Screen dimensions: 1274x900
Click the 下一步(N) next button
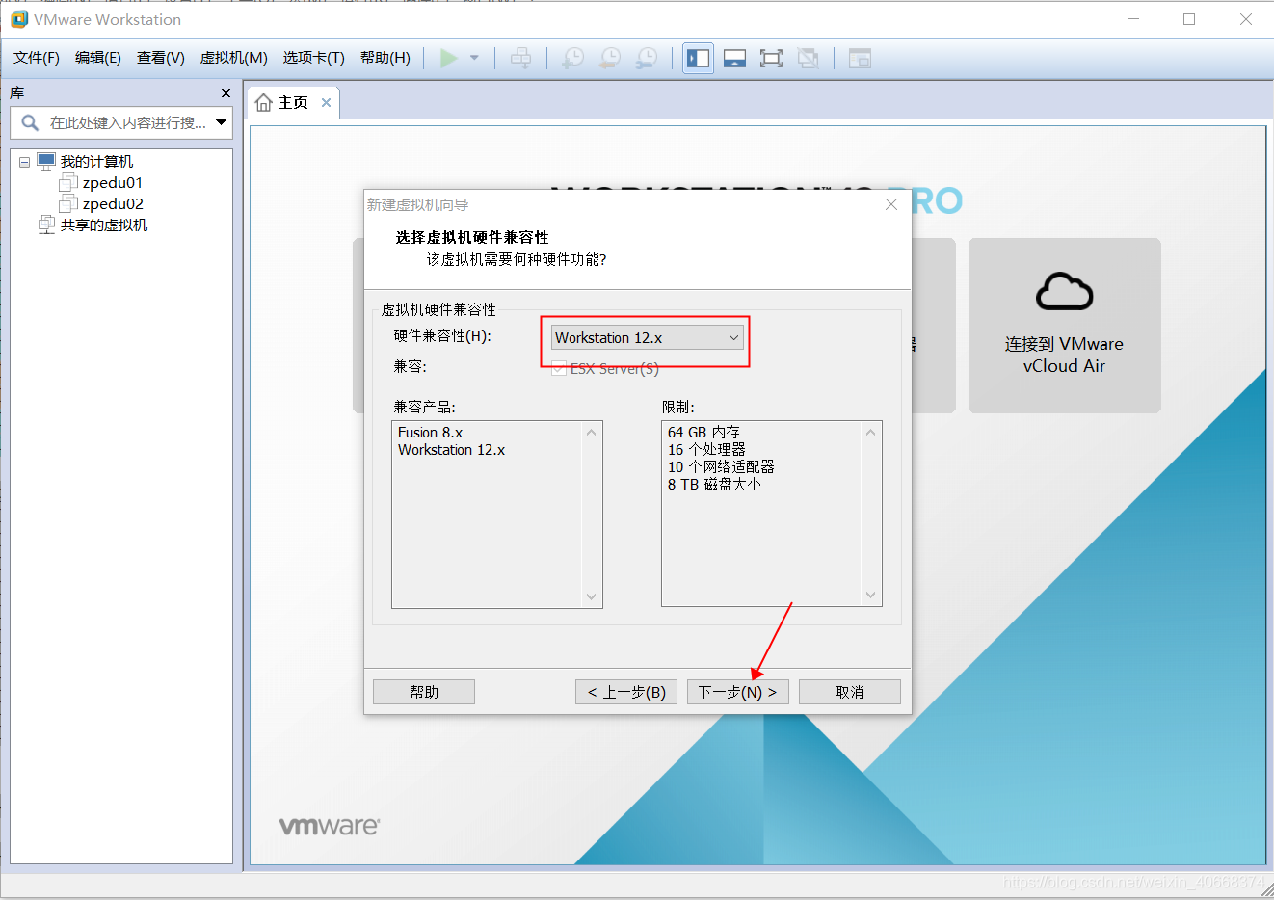[x=738, y=692]
